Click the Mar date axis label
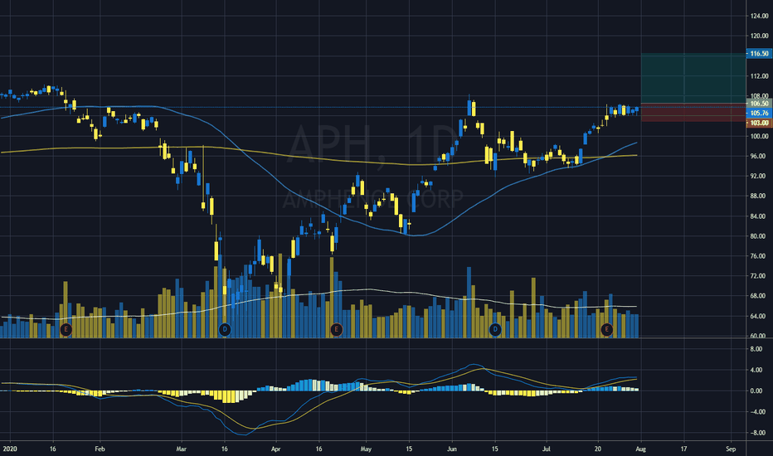773x456 pixels. pos(182,449)
